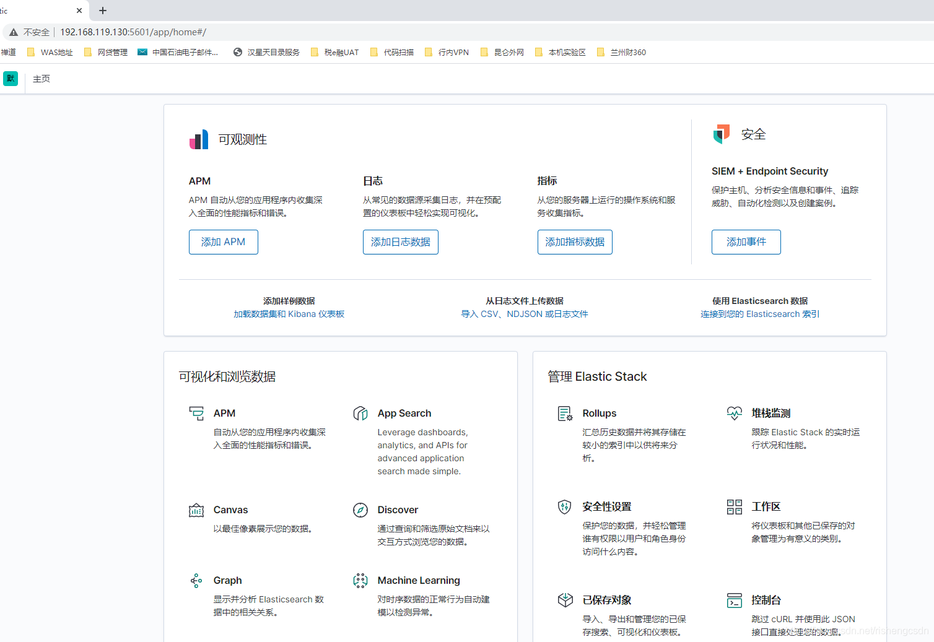This screenshot has width=934, height=642.
Task: Open the WAS地址 bookmark folder
Action: coord(50,53)
